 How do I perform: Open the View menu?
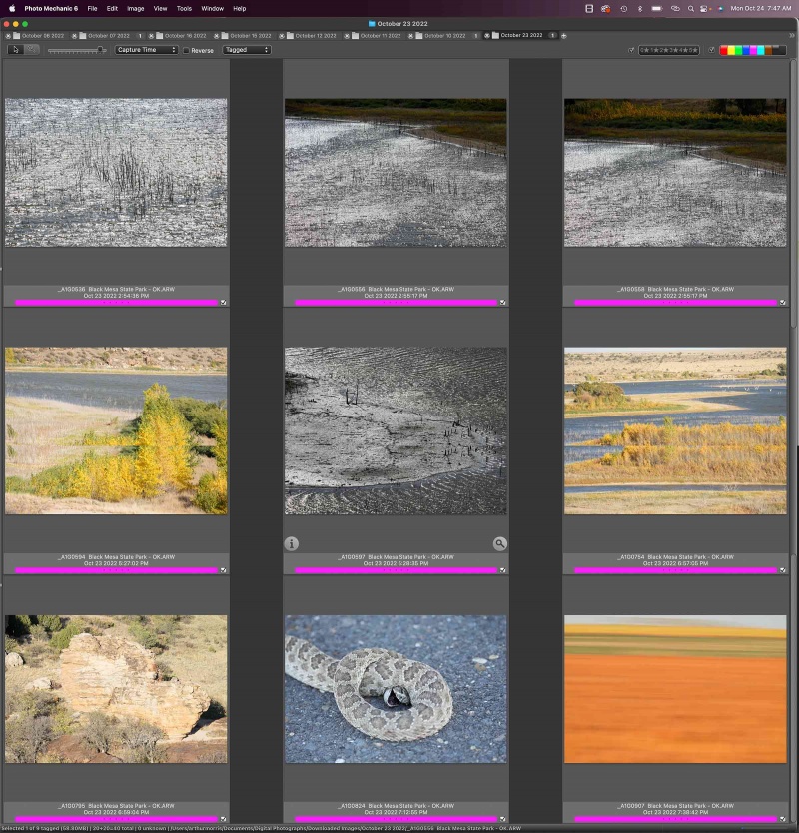(160, 9)
